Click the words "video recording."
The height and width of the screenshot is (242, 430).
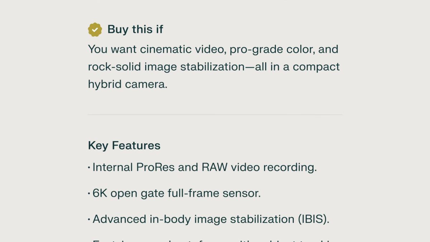point(274,167)
